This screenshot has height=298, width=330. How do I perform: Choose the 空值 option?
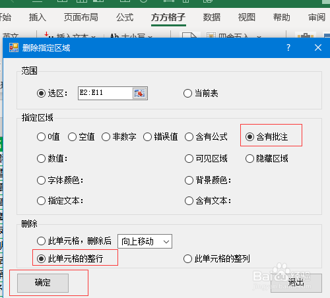tap(72, 136)
